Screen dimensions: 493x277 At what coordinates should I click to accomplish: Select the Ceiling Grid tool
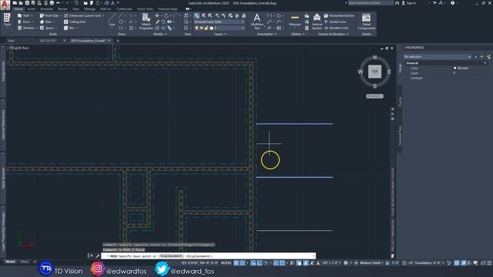[75, 22]
